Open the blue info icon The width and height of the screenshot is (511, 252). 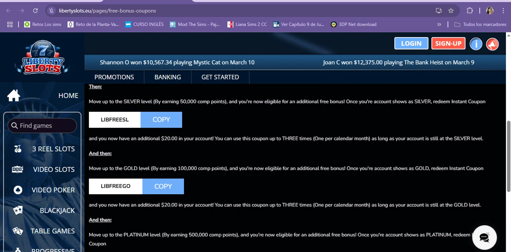click(476, 44)
